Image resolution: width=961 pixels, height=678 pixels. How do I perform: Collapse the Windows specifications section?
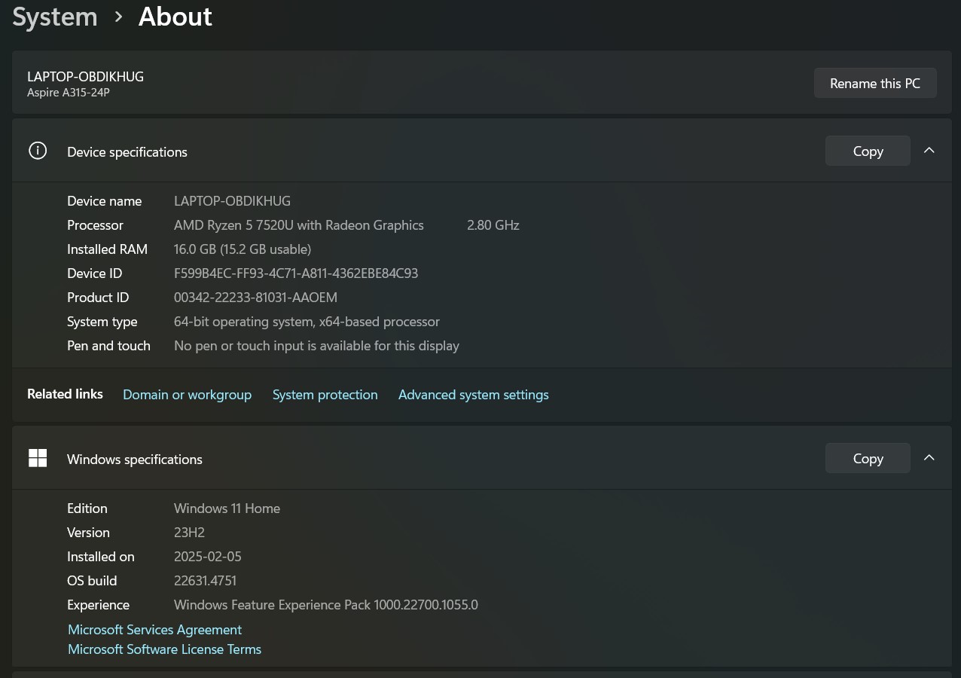pos(929,458)
